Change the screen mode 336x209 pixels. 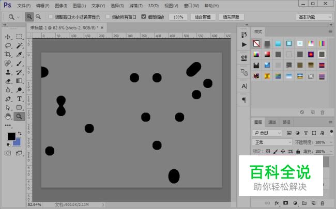(19, 153)
